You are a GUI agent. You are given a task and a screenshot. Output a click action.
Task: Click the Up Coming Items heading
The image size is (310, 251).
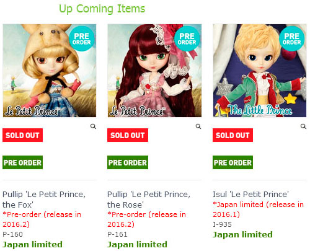point(102,9)
